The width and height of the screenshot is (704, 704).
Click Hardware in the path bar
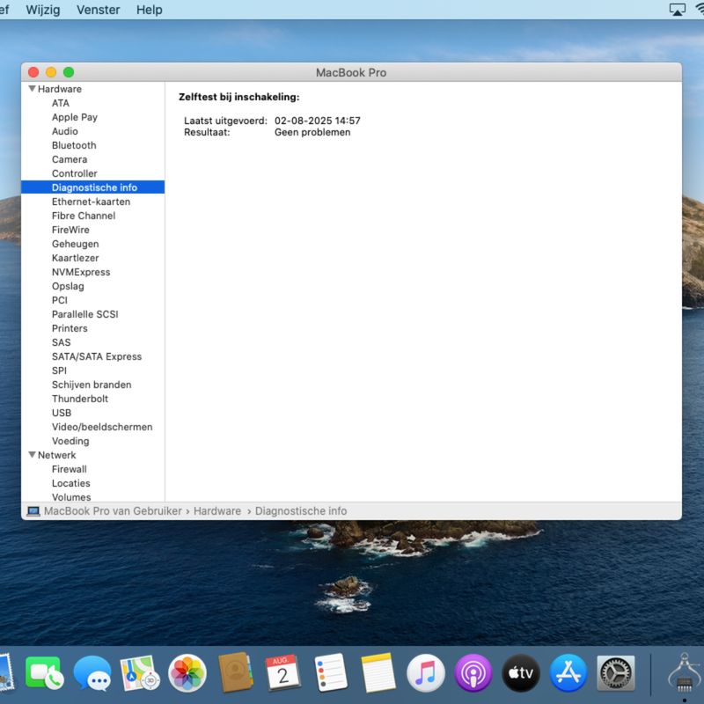point(217,511)
